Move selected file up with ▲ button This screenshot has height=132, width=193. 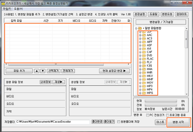pos(37,71)
